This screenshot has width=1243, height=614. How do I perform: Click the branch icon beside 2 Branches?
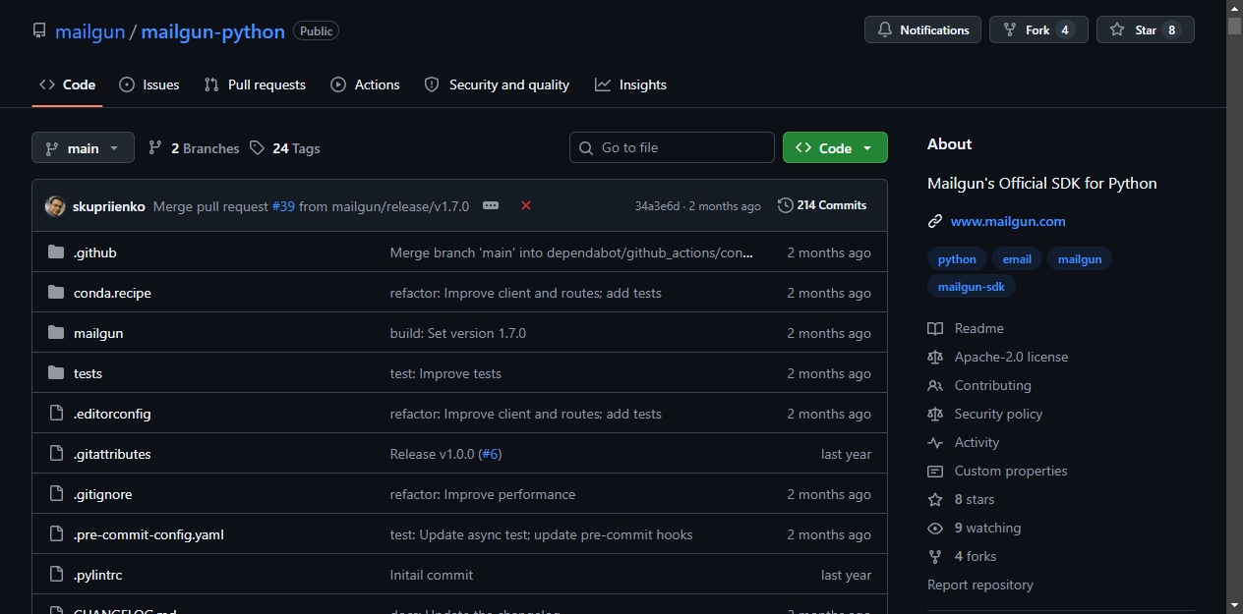tap(155, 147)
